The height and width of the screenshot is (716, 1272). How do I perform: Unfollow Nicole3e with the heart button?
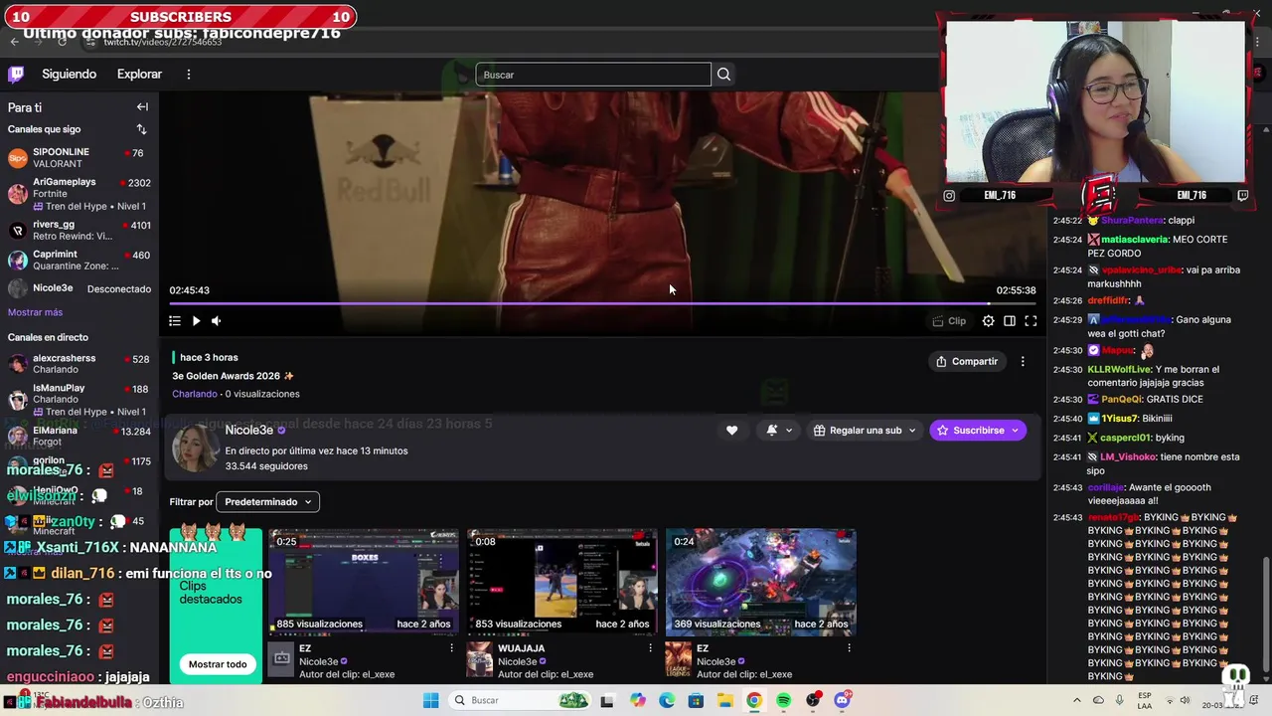(731, 431)
